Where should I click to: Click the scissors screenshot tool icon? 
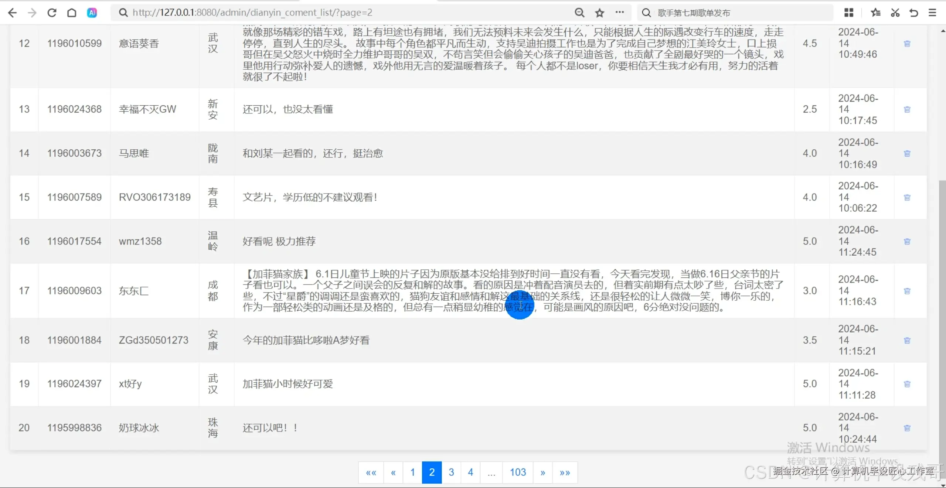click(x=895, y=12)
